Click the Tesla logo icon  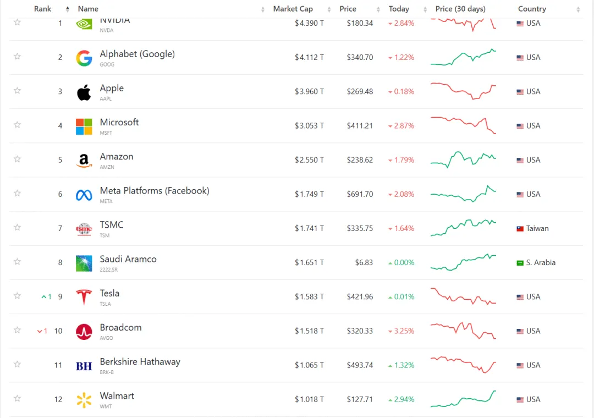point(84,297)
